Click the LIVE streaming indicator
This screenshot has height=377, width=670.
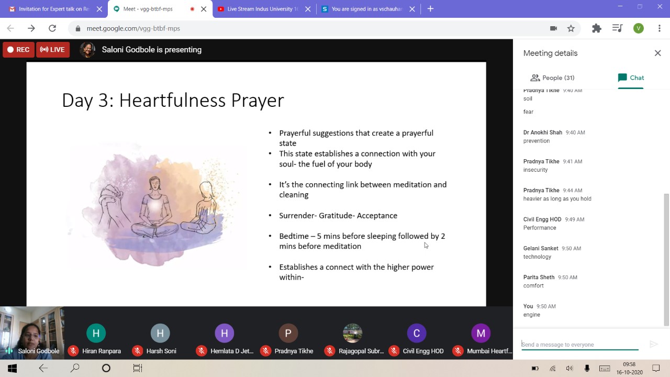click(52, 50)
